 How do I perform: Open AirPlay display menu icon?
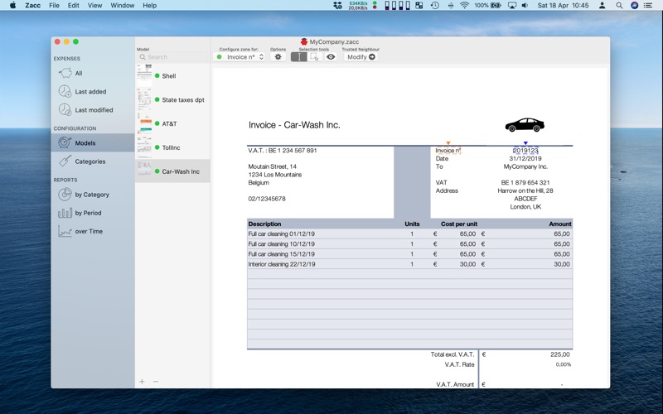[511, 5]
